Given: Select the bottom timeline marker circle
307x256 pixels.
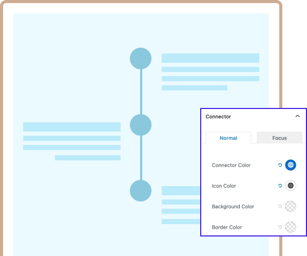Looking at the screenshot, I should (141, 191).
